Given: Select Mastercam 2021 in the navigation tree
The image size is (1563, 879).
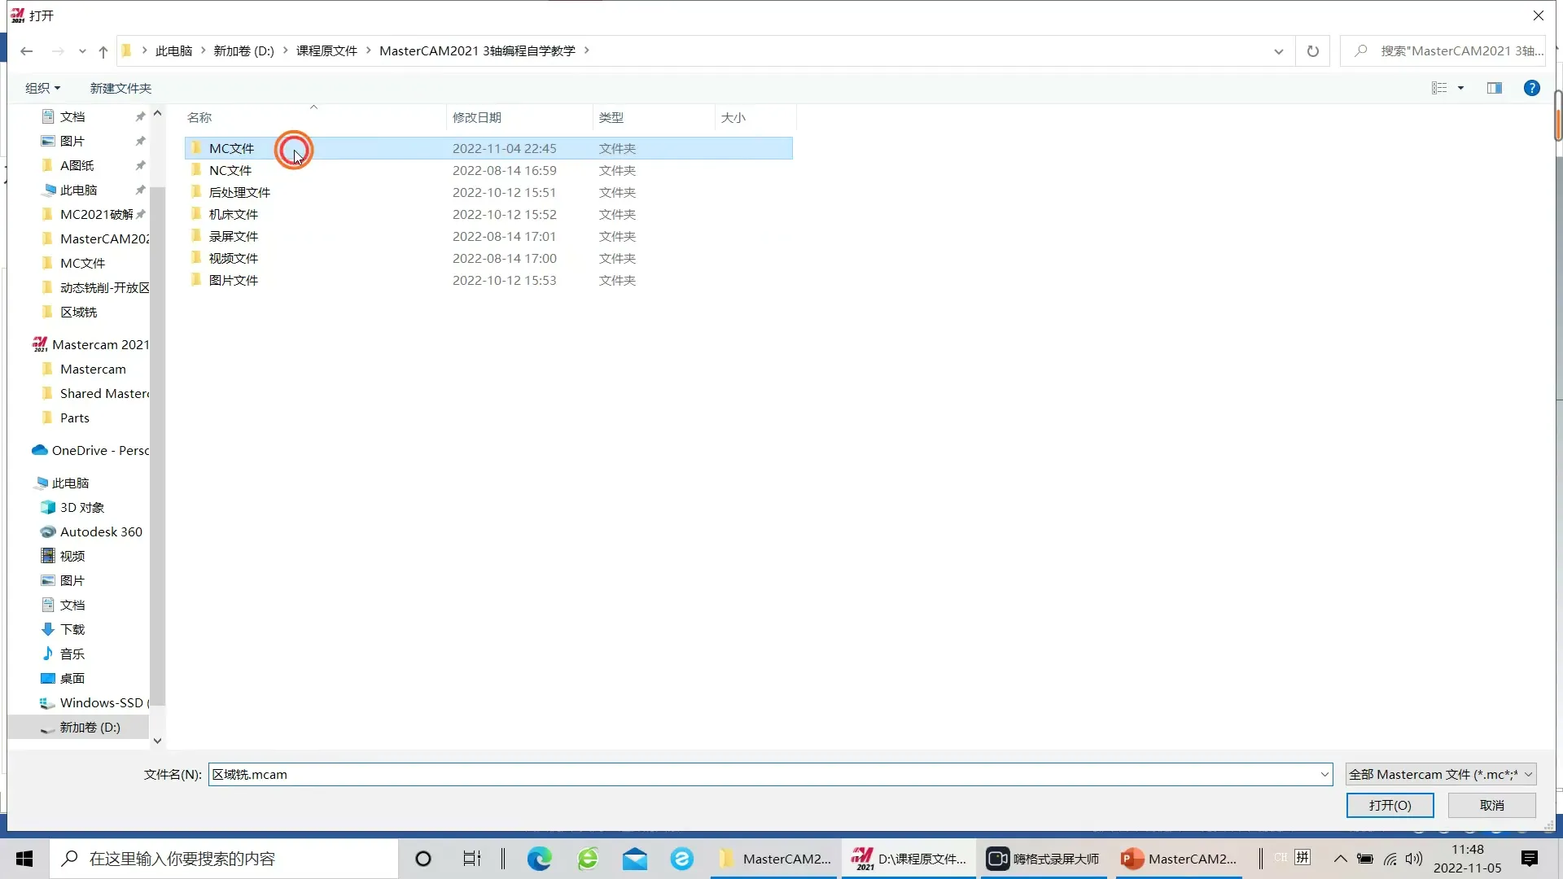Looking at the screenshot, I should [x=99, y=344].
